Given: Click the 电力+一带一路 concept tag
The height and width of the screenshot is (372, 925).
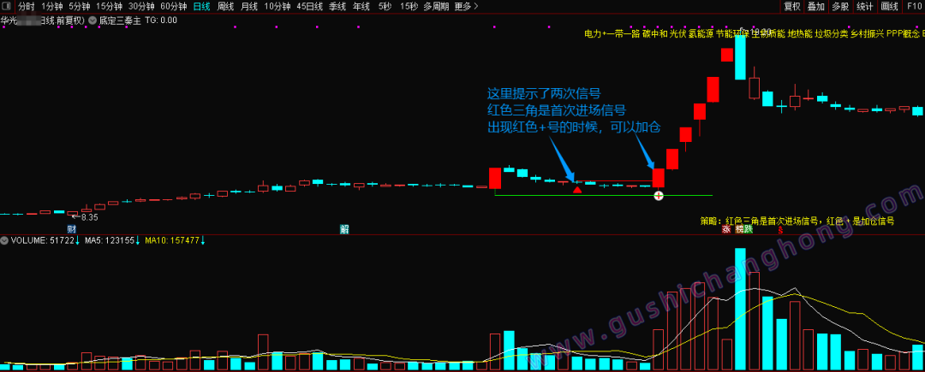Looking at the screenshot, I should tap(612, 34).
